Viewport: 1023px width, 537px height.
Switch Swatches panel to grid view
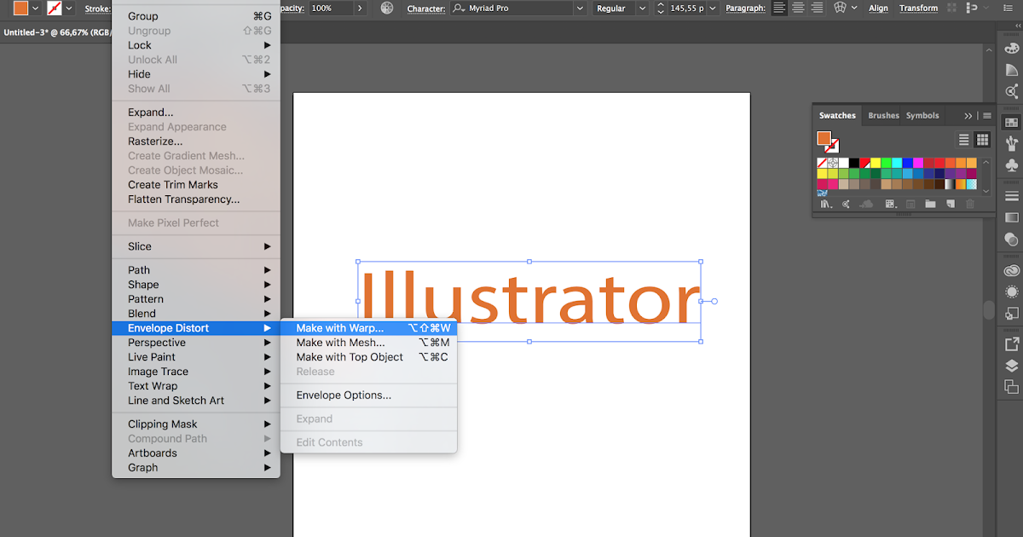pos(982,139)
